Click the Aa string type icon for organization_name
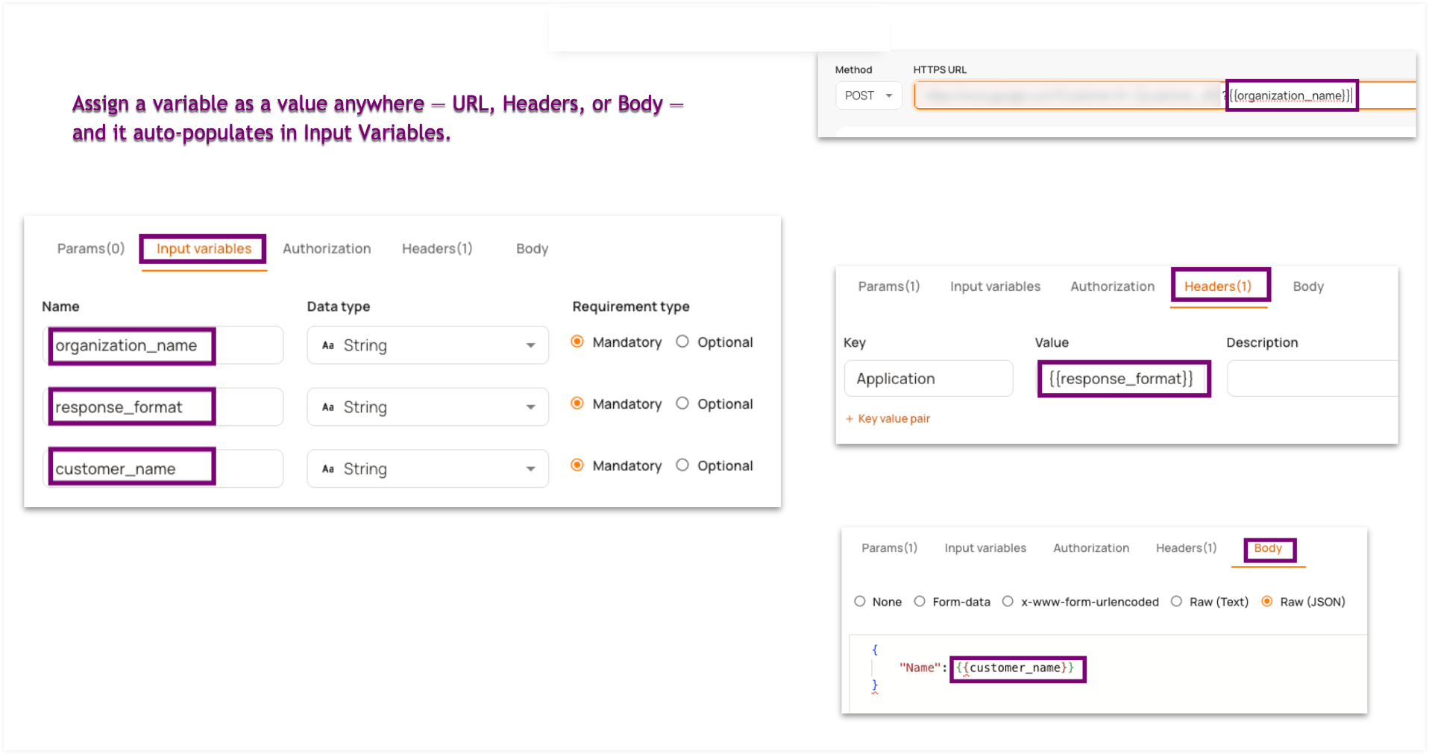Viewport: 1429px width, 754px height. tap(327, 345)
